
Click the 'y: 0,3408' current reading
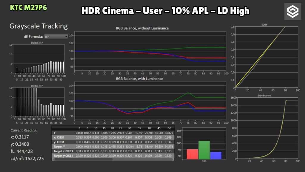point(20,144)
